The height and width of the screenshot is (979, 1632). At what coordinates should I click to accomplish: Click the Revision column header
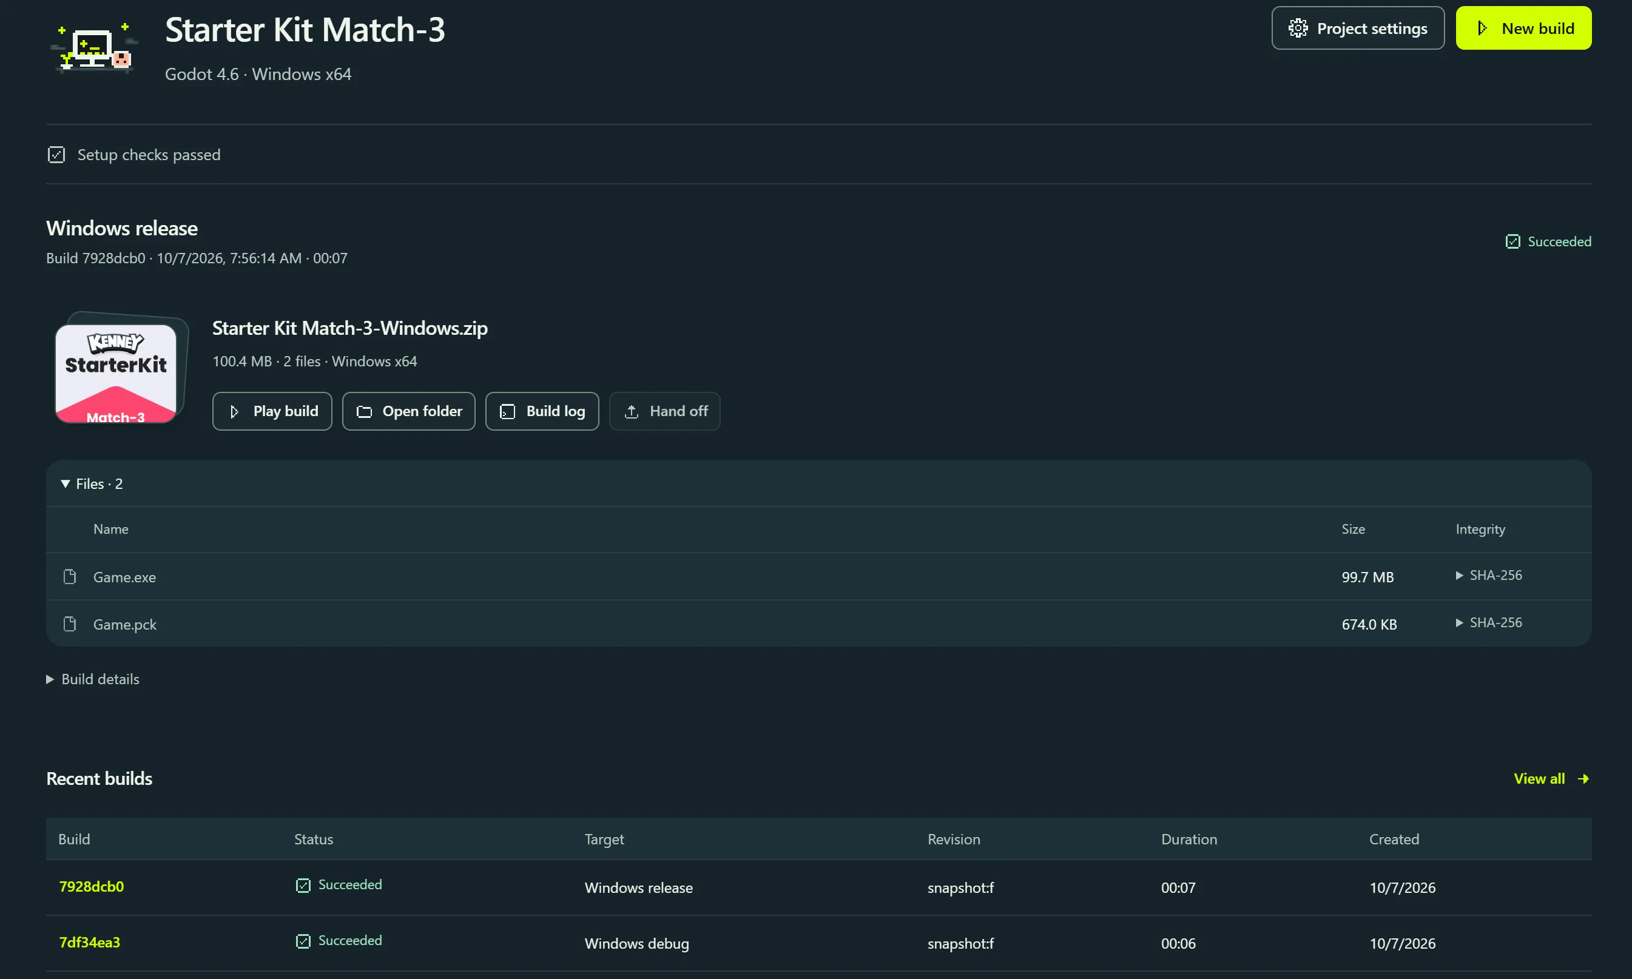(x=954, y=839)
